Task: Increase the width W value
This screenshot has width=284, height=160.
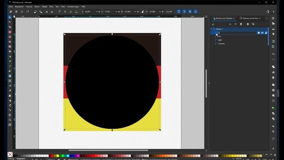Action: point(138,12)
